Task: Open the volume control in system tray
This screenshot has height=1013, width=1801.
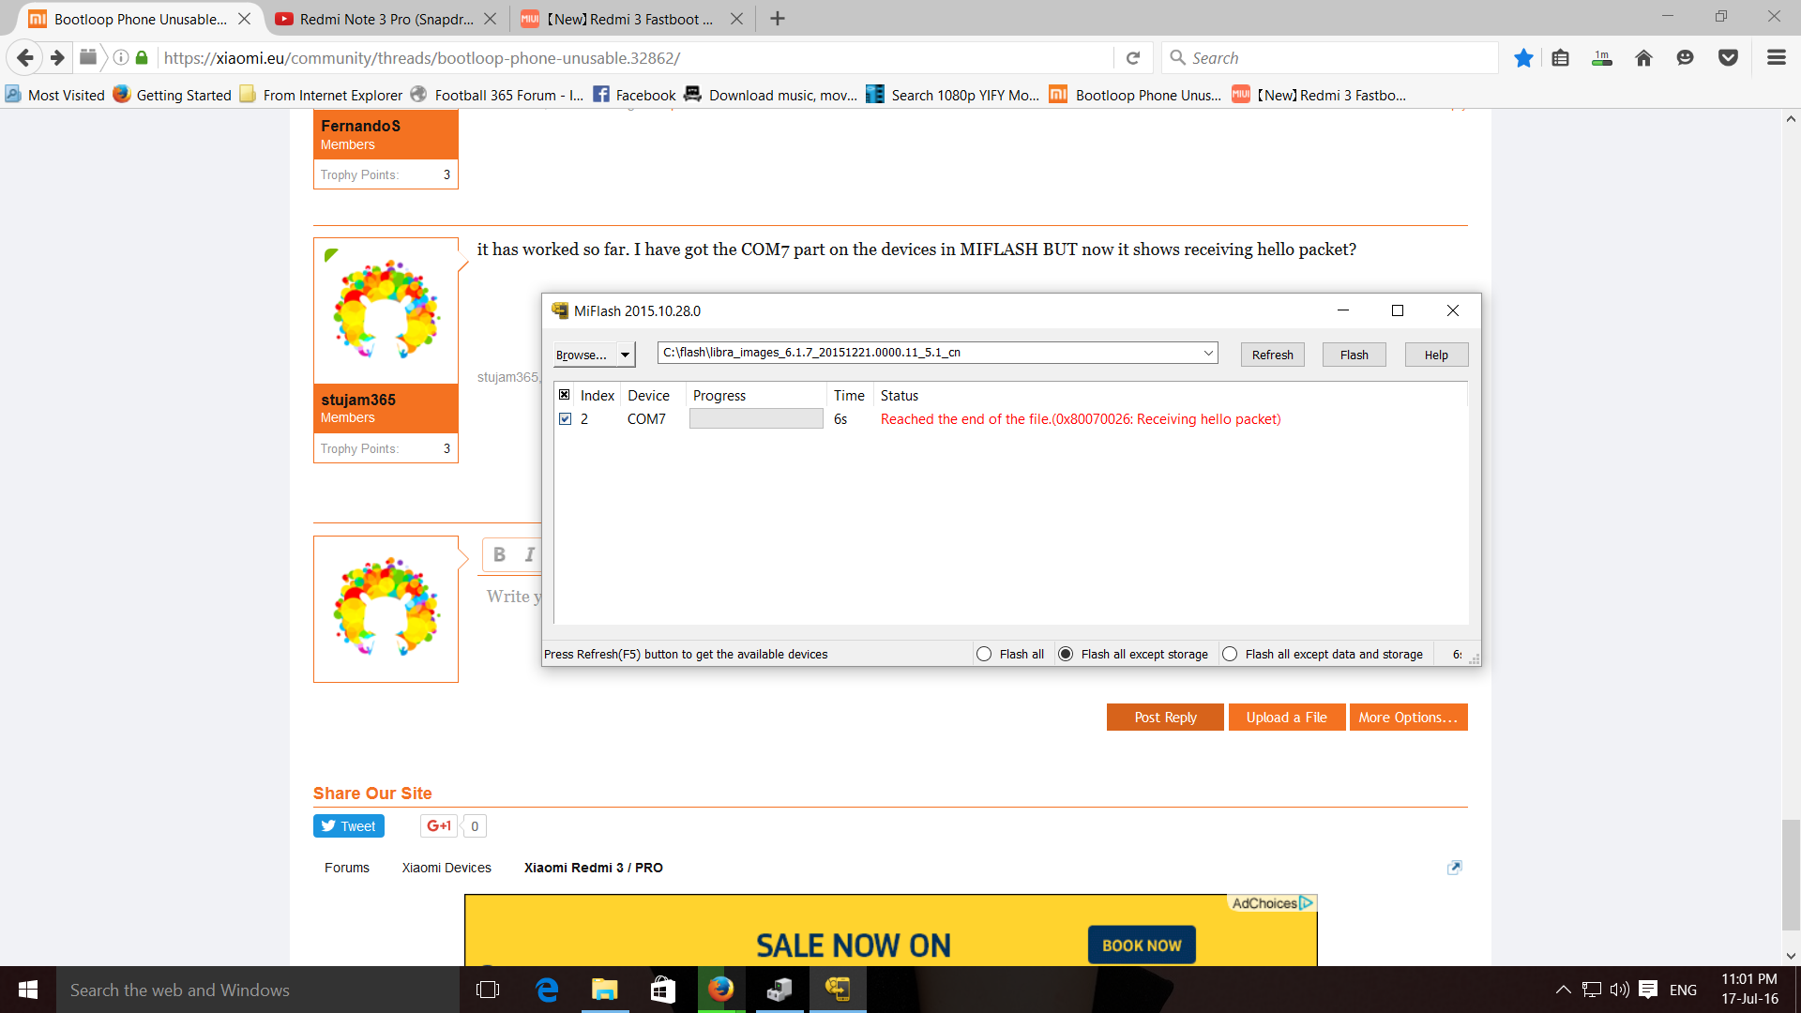Action: coord(1620,990)
